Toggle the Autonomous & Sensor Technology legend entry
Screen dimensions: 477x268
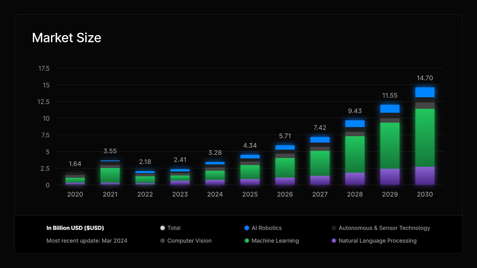381,228
